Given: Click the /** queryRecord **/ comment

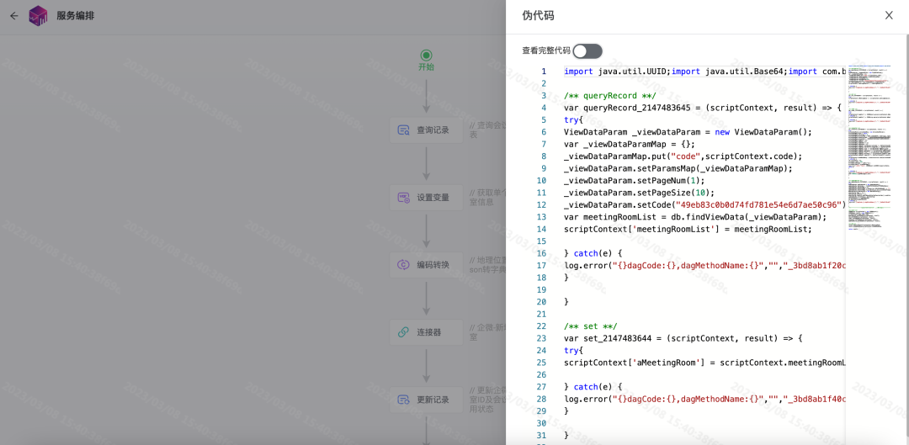Looking at the screenshot, I should (610, 96).
